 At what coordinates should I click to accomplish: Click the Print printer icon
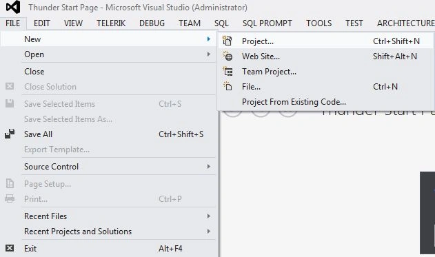tap(10, 198)
